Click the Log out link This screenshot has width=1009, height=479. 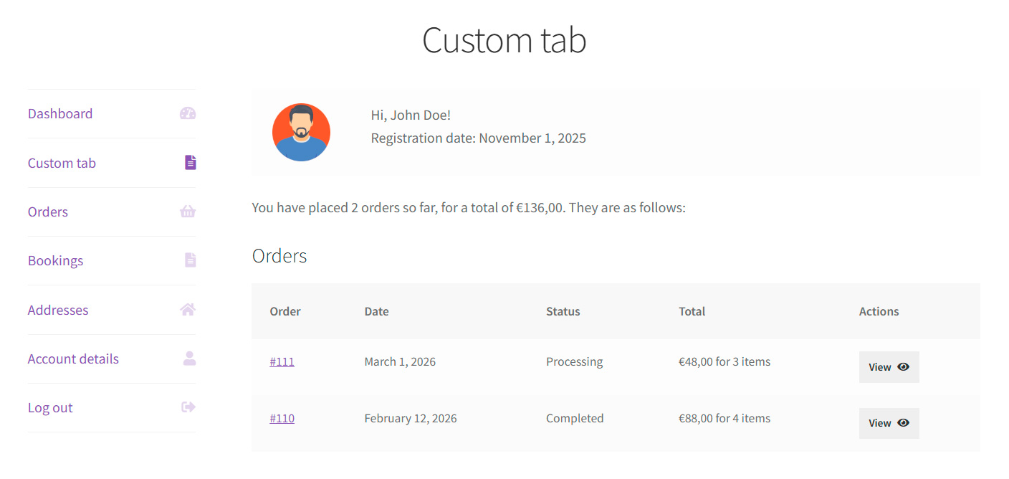(x=50, y=408)
